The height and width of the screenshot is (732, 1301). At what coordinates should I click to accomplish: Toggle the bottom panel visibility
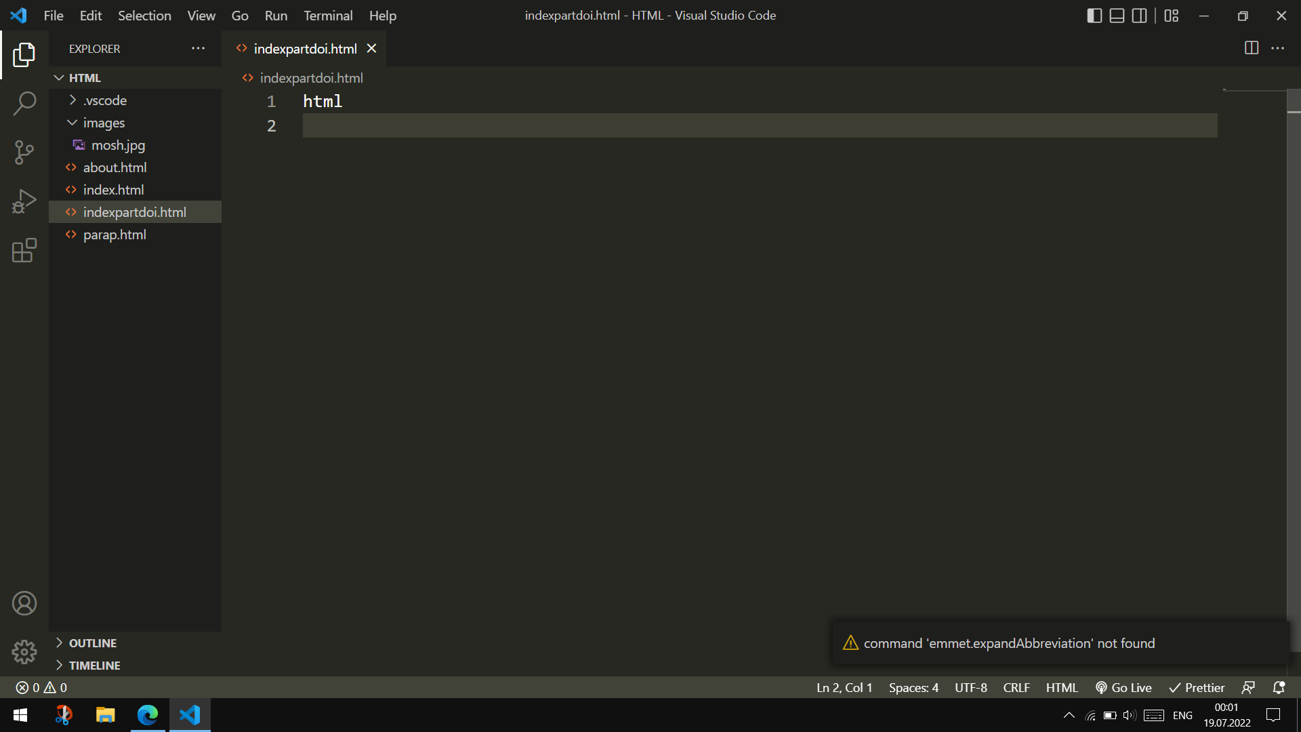[1117, 15]
